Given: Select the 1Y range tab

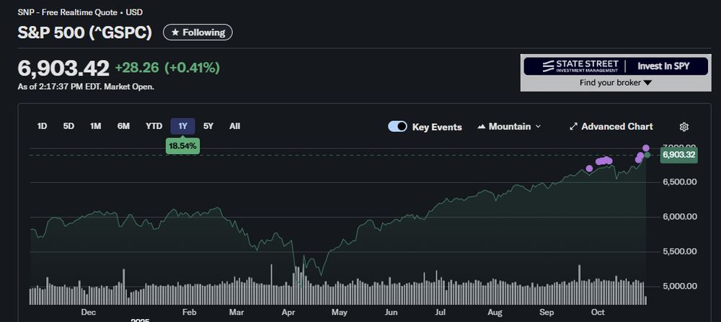Looking at the screenshot, I should point(182,126).
